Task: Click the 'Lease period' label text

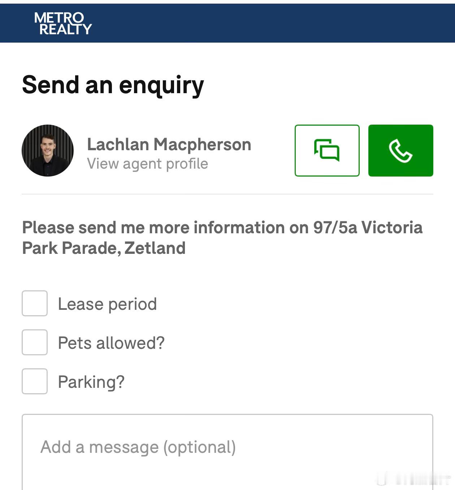Action: tap(107, 304)
